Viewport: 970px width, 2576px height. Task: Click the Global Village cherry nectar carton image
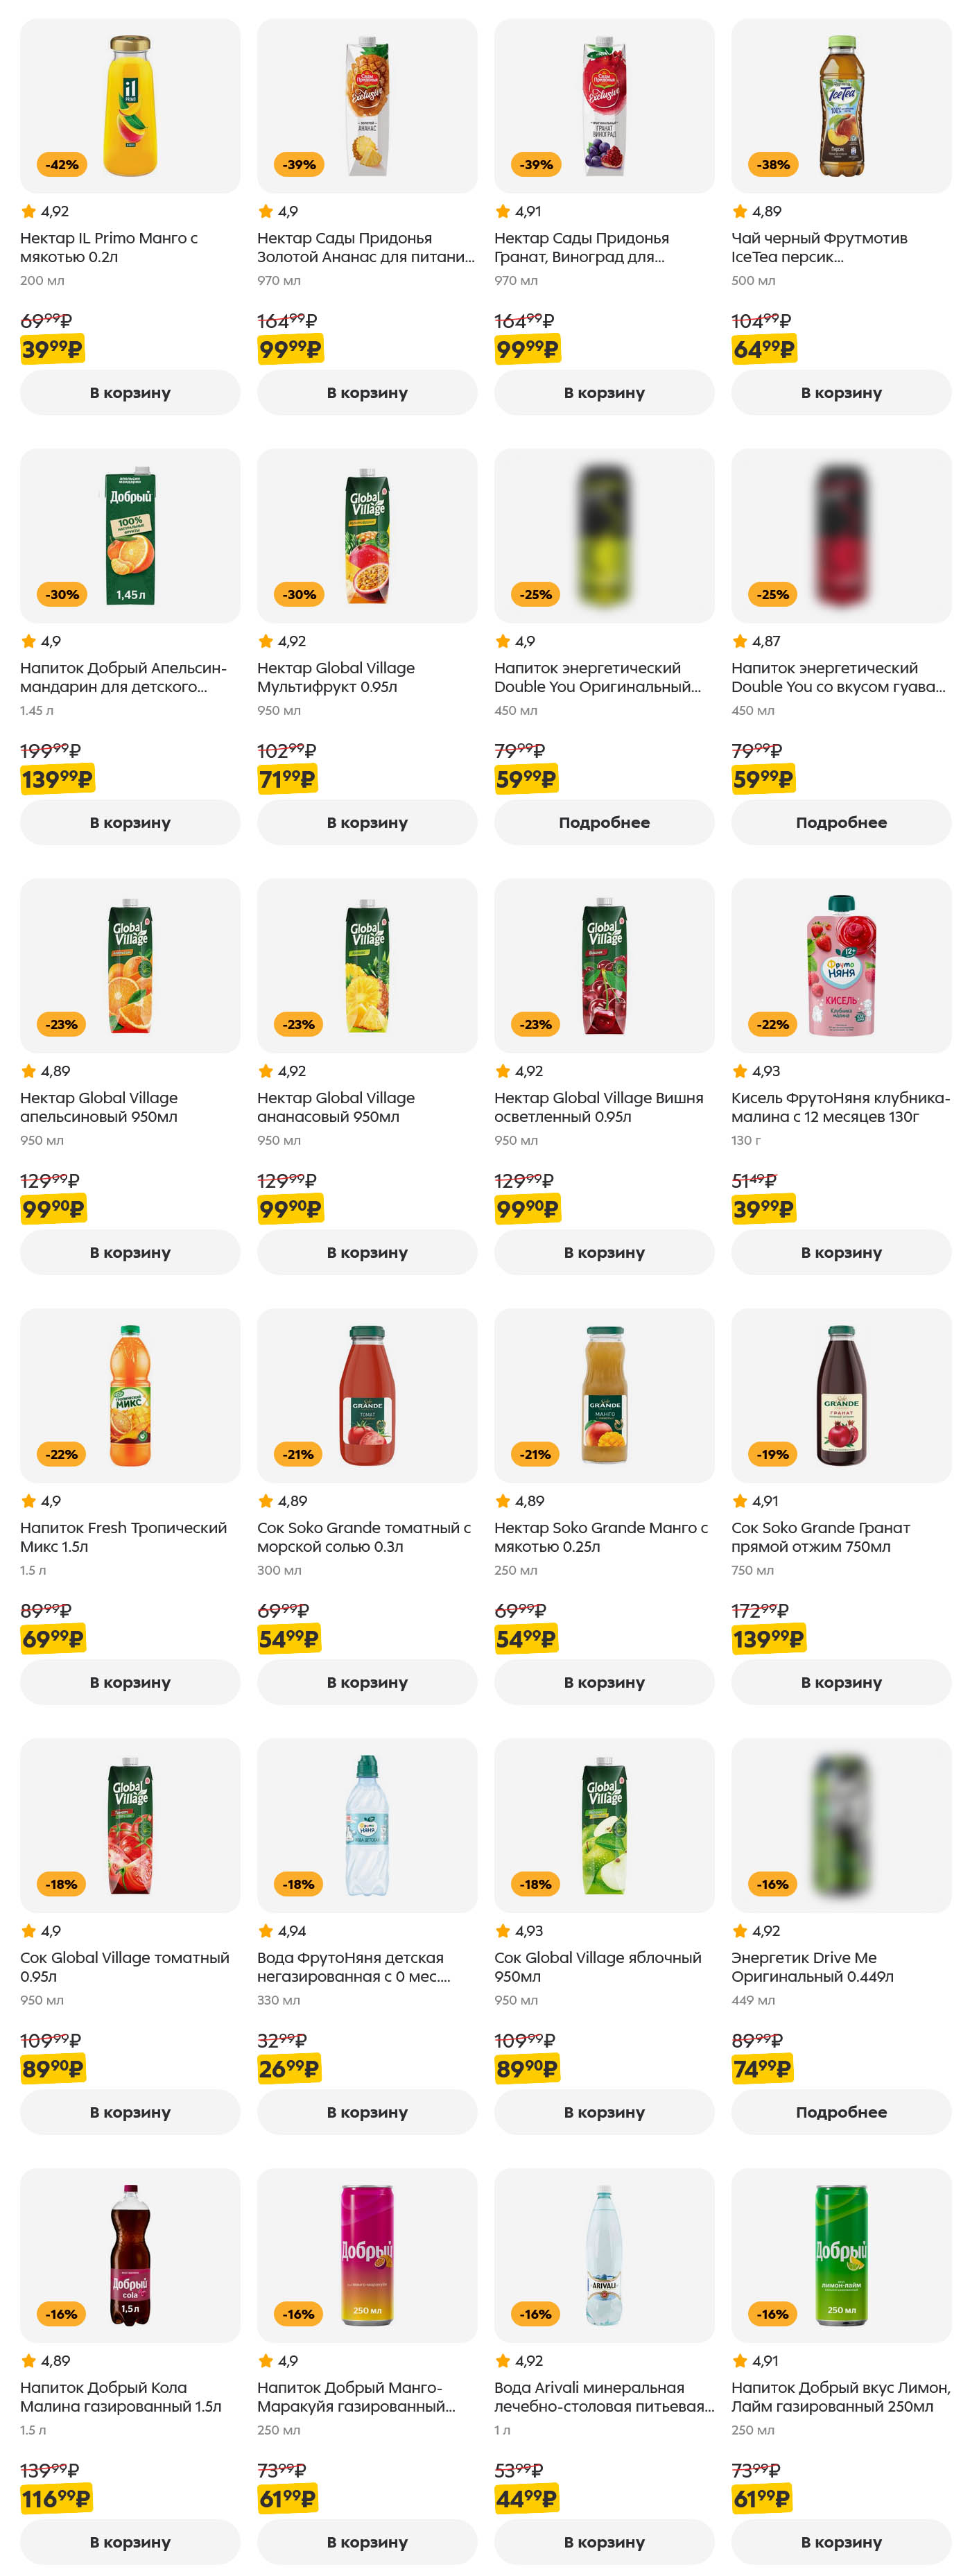(x=605, y=965)
